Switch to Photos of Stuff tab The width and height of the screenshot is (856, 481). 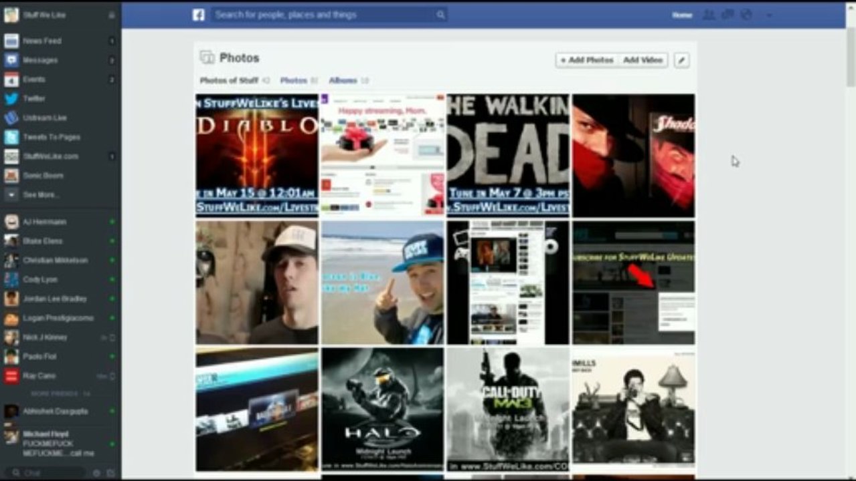point(229,80)
